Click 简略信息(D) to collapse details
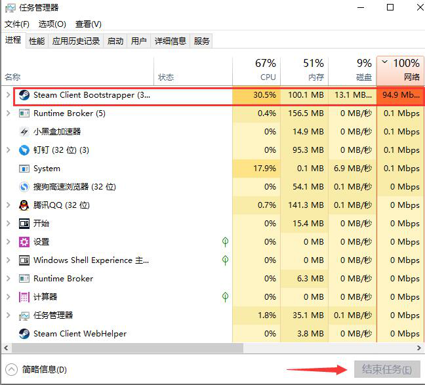 [x=36, y=369]
